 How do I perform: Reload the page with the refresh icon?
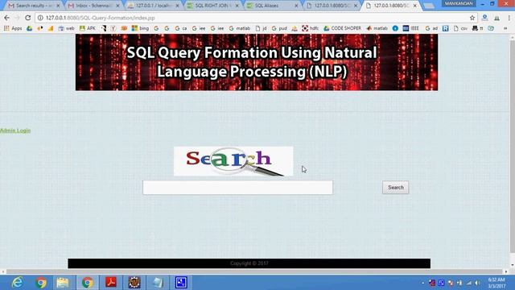pyautogui.click(x=28, y=18)
